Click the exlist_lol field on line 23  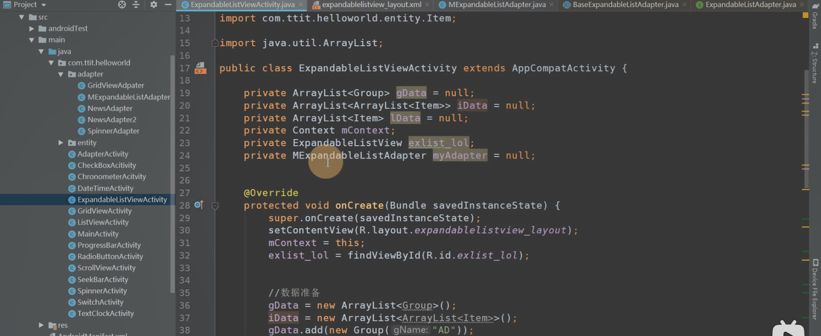[x=438, y=143]
